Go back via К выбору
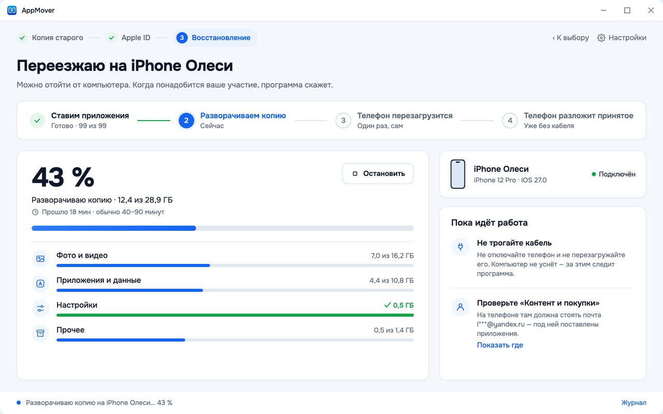 click(x=571, y=38)
